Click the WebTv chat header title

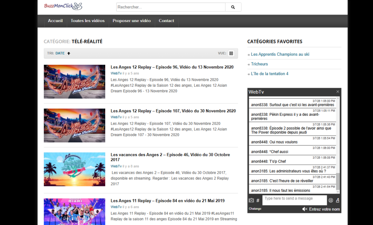pyautogui.click(x=256, y=92)
